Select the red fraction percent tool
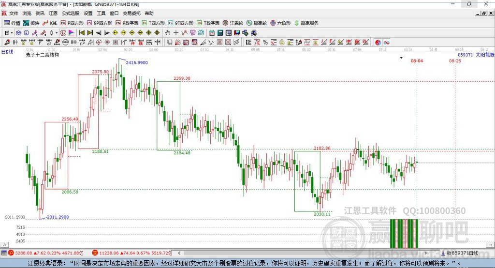Viewport: 495px width, 268px height. [257, 43]
